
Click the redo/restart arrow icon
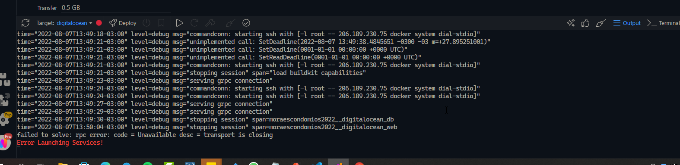[x=195, y=23]
